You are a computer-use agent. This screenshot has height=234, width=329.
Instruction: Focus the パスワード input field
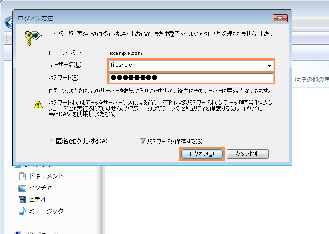[191, 78]
